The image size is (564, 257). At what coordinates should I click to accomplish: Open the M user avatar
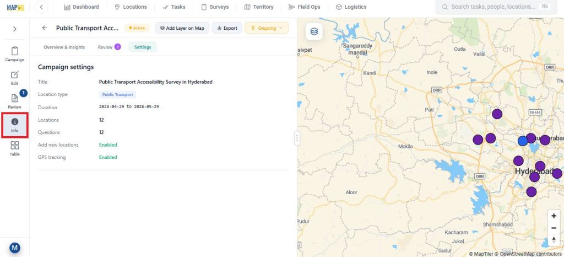pos(14,248)
